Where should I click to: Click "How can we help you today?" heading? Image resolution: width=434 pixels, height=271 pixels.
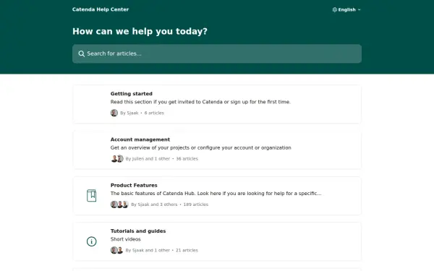(140, 31)
